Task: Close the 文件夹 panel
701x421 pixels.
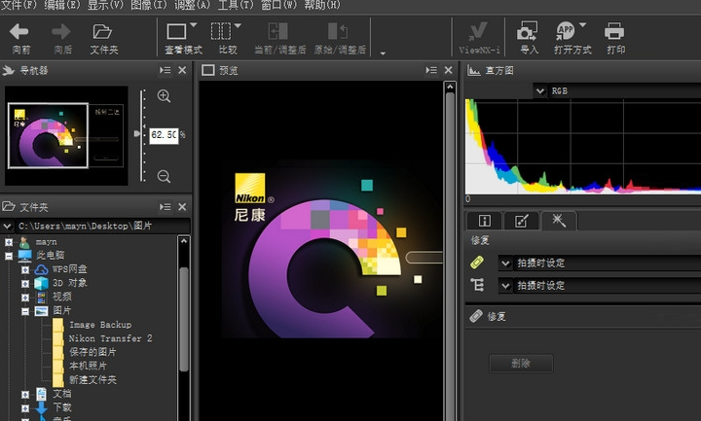Action: [x=182, y=207]
